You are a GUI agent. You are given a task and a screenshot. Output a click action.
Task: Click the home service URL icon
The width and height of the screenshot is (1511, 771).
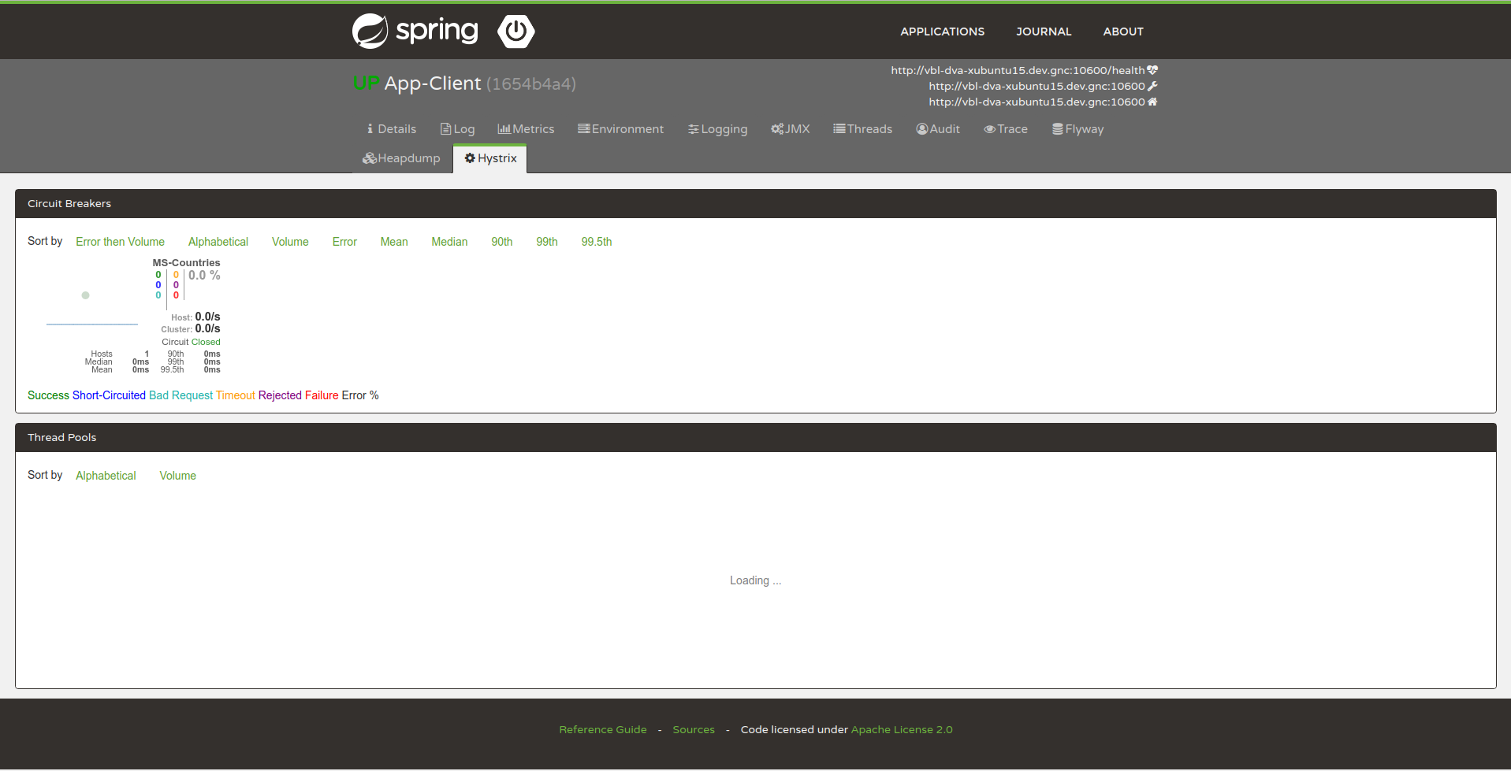coord(1152,102)
